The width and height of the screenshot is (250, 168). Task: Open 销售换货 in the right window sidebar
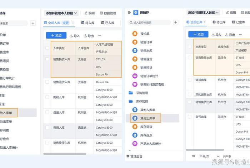(142, 68)
